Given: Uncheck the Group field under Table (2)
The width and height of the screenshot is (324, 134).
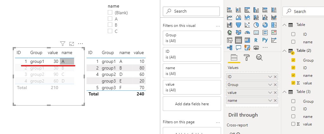Looking at the screenshot, I should click(x=293, y=60).
